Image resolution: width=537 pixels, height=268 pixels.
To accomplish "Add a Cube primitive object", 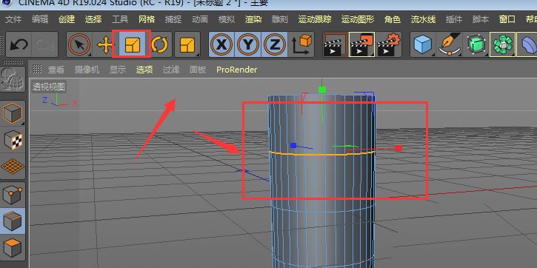I will (423, 45).
